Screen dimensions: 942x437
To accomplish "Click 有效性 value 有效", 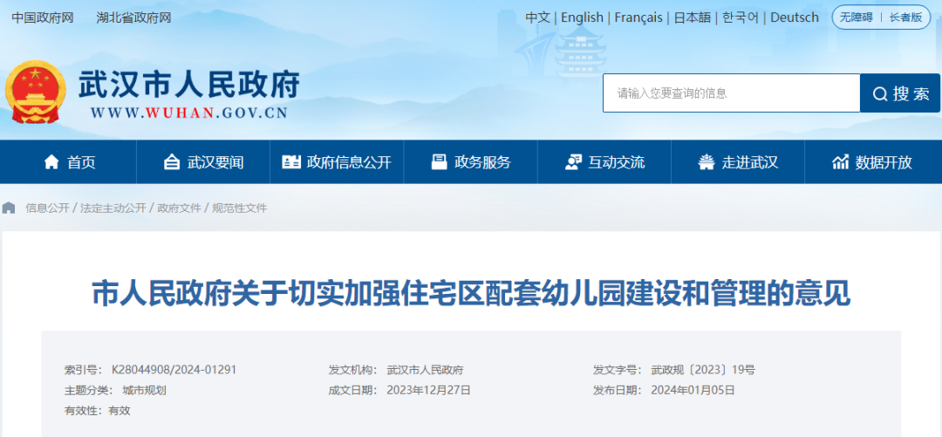I will (119, 411).
